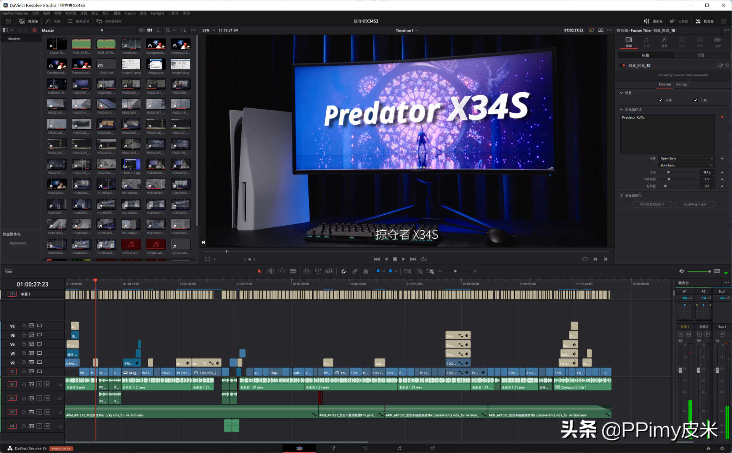Open the Color page icon
Screen dimensions: 732x453
click(x=366, y=448)
